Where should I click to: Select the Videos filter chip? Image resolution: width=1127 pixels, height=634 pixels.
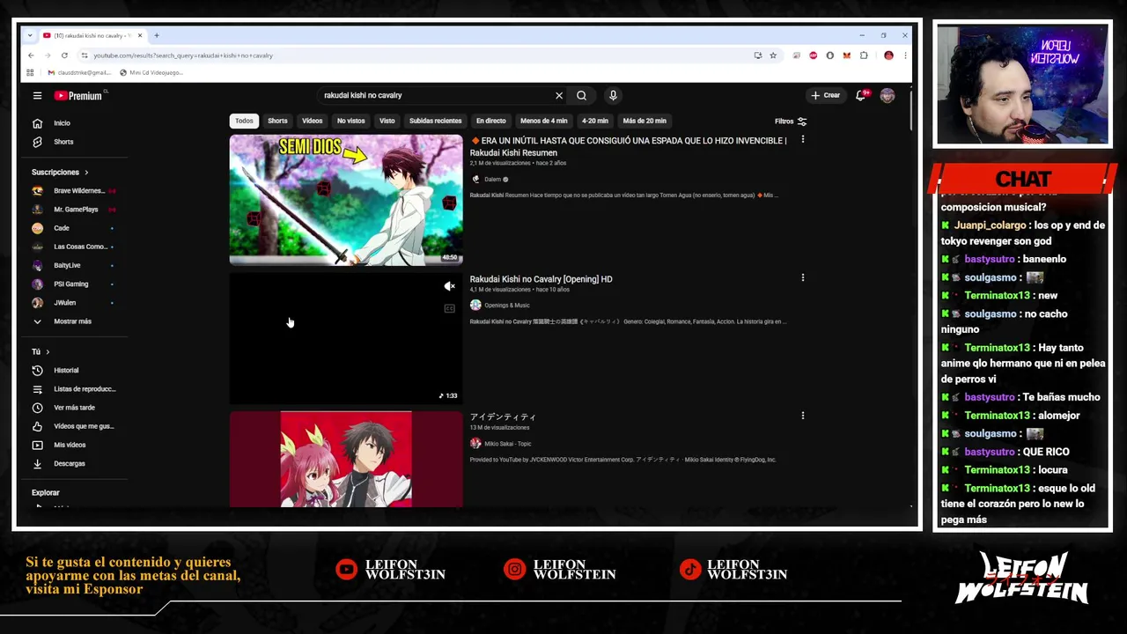point(313,121)
